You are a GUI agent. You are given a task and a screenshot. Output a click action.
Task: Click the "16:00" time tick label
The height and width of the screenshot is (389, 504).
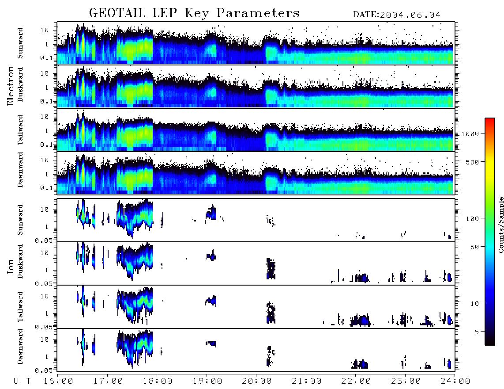coord(59,381)
